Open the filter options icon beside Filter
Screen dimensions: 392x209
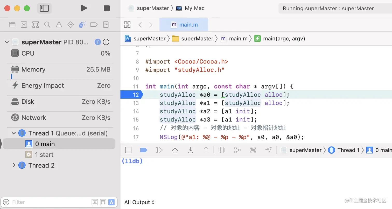7,202
